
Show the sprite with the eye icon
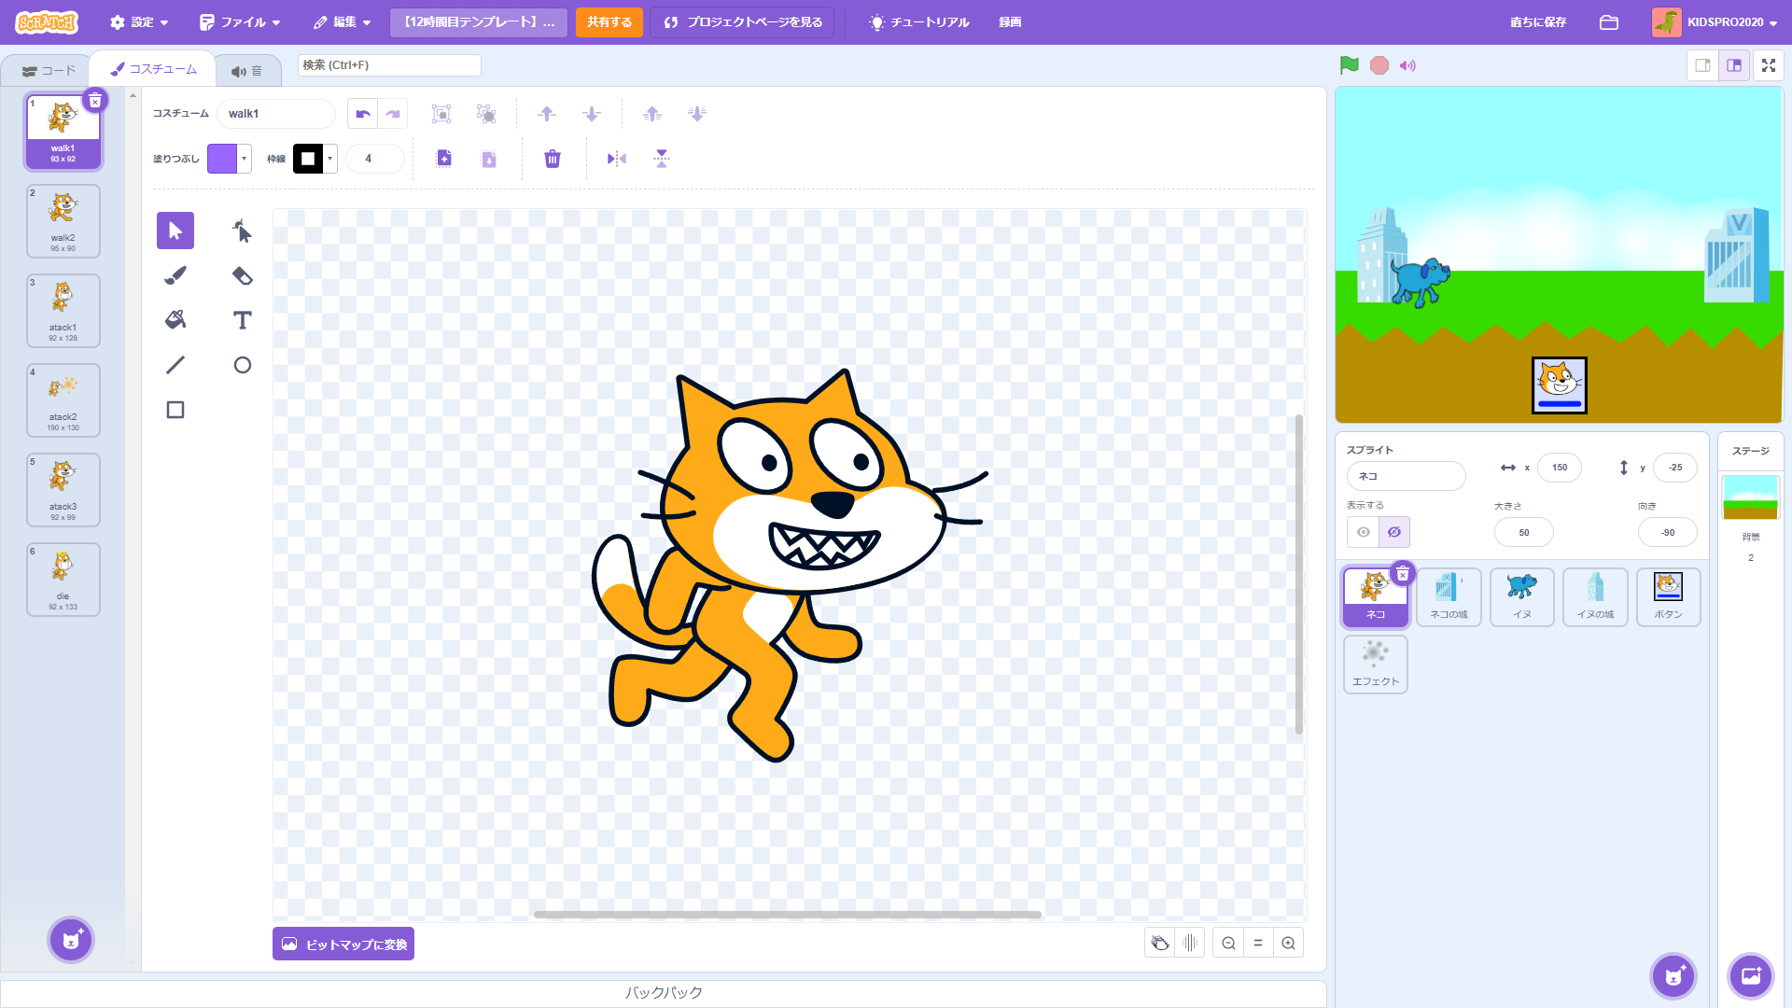(1364, 532)
